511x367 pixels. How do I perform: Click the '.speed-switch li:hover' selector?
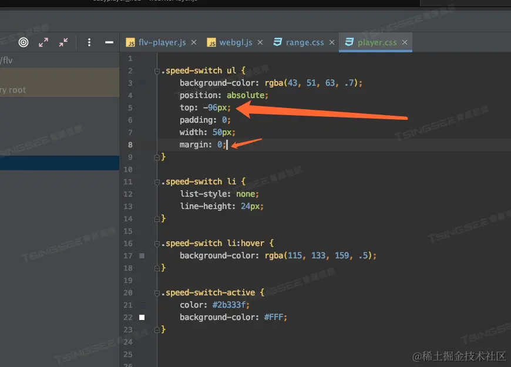tap(213, 243)
